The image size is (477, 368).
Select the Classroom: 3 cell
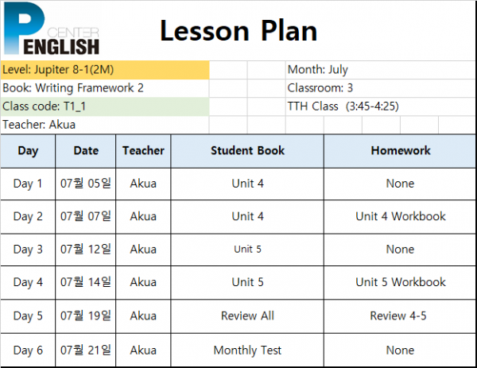[x=381, y=88]
